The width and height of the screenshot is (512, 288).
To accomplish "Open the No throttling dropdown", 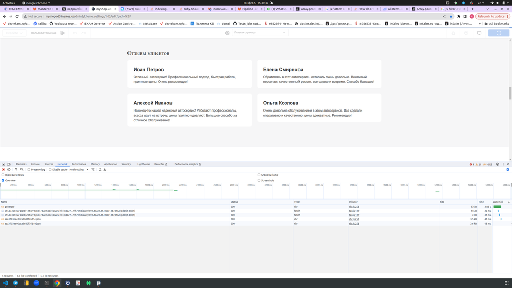I will pos(79,170).
